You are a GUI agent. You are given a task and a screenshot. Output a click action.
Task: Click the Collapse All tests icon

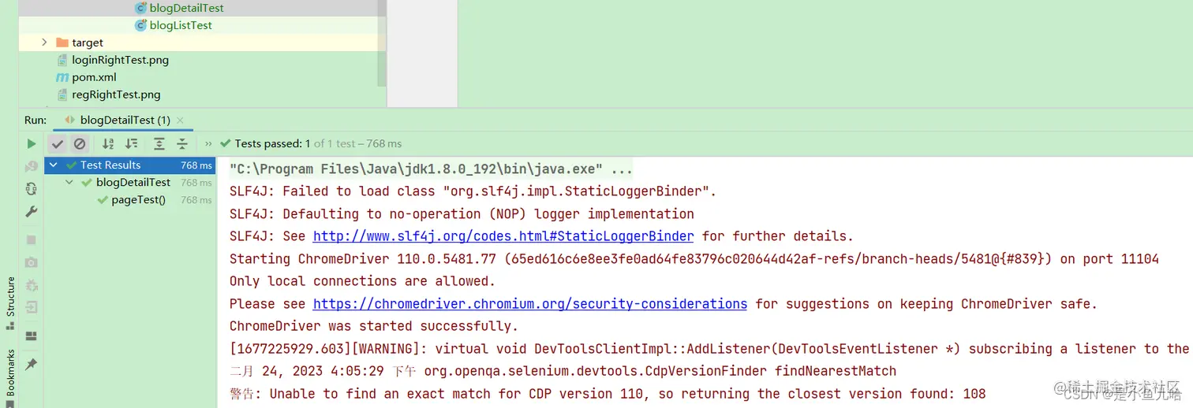(x=182, y=143)
